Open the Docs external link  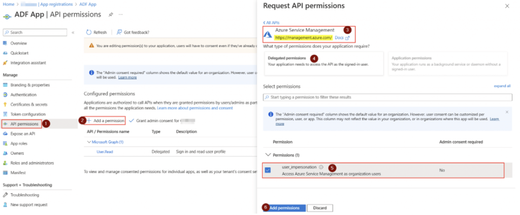[x=342, y=38]
